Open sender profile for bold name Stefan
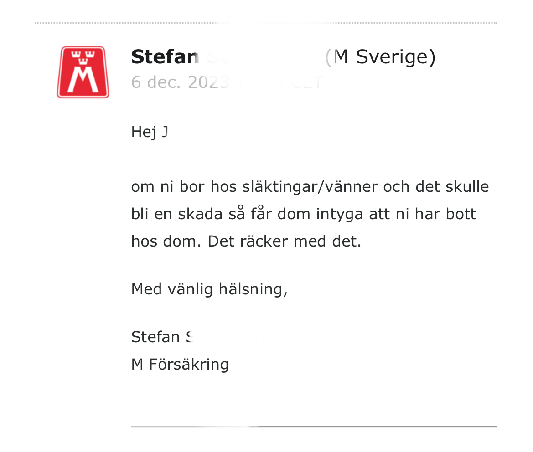Image resolution: width=533 pixels, height=452 pixels. [x=165, y=57]
